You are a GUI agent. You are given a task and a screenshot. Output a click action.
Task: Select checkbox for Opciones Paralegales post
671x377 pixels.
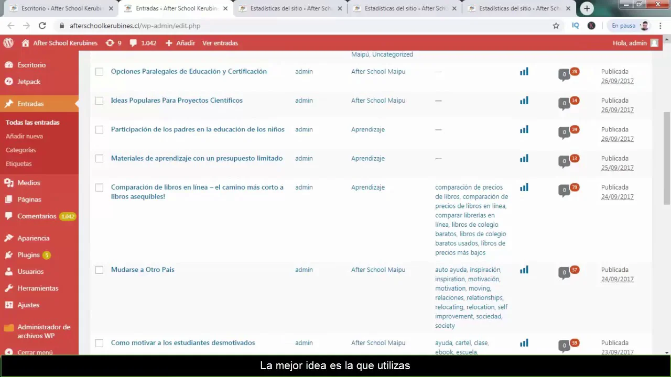pos(99,72)
